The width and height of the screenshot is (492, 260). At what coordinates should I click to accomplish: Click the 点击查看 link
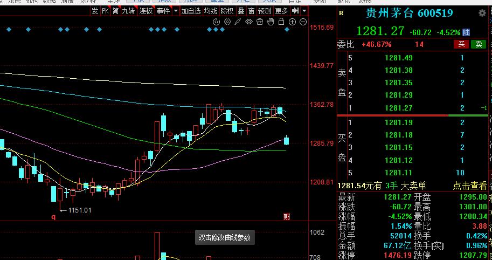coord(470,186)
